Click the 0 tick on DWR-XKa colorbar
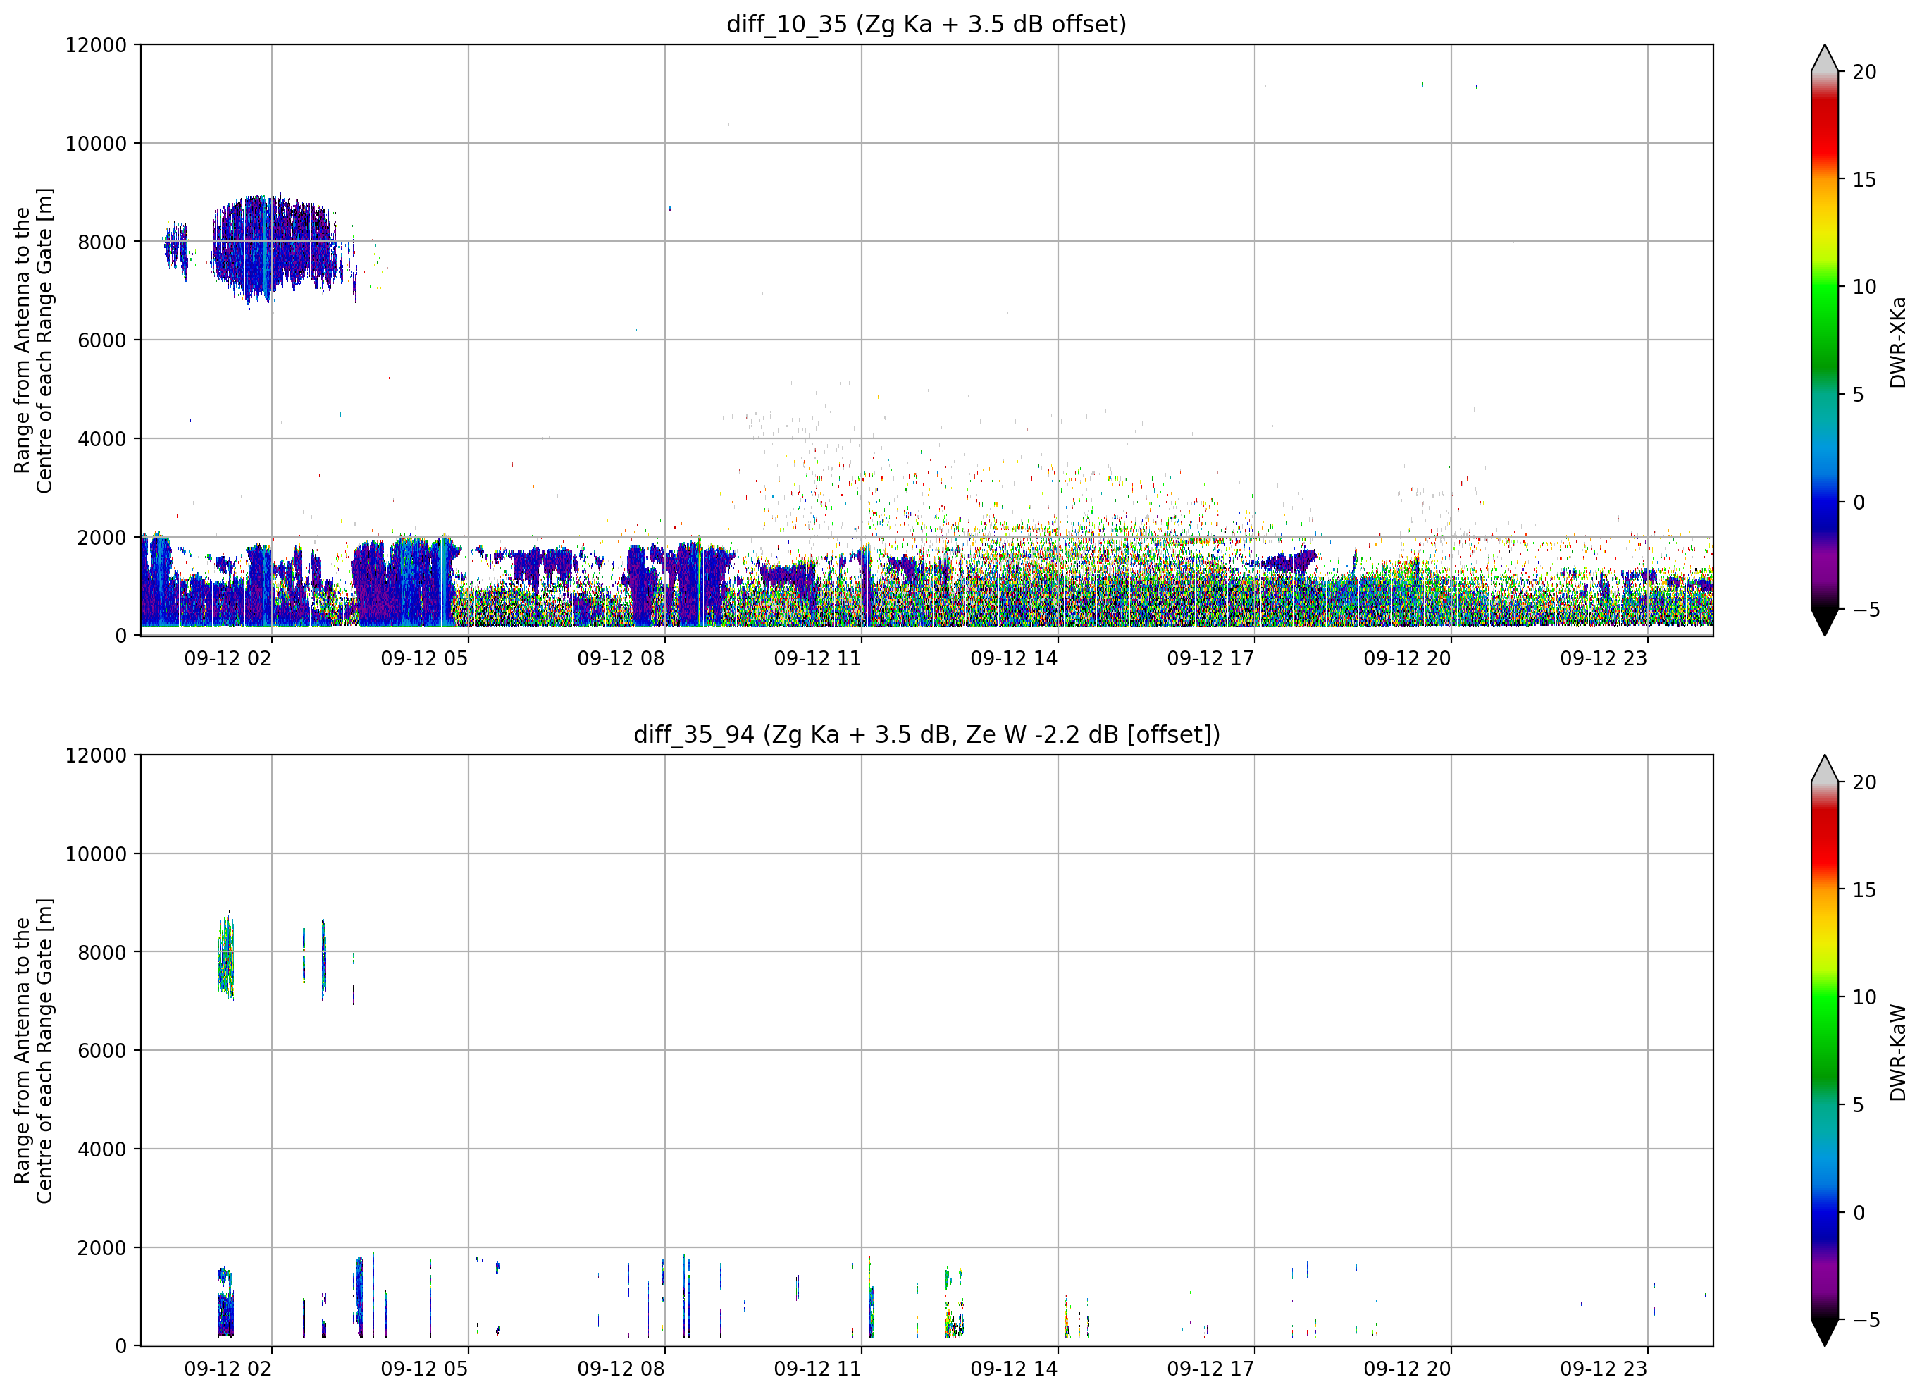Viewport: 1922px width, 1394px height. tap(1859, 502)
